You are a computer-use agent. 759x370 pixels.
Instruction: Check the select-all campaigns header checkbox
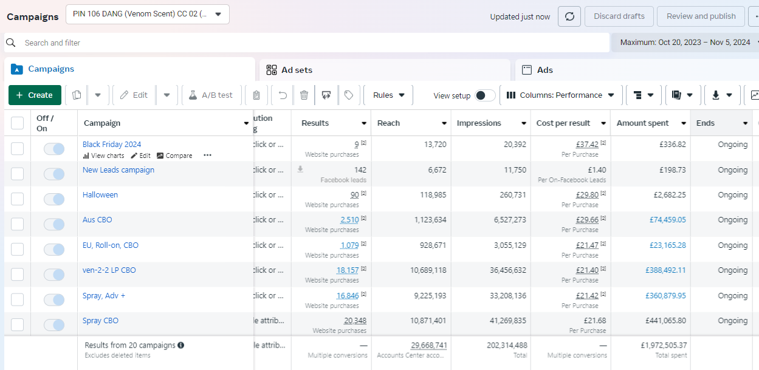(18, 123)
